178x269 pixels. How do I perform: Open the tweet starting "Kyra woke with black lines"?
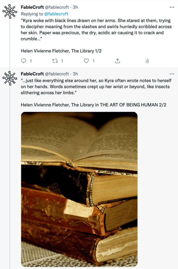click(x=96, y=30)
